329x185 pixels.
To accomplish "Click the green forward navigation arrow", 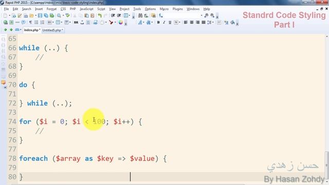I will (x=11, y=30).
